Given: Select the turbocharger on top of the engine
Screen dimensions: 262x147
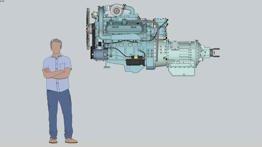Looking at the screenshot, I should (x=117, y=11).
